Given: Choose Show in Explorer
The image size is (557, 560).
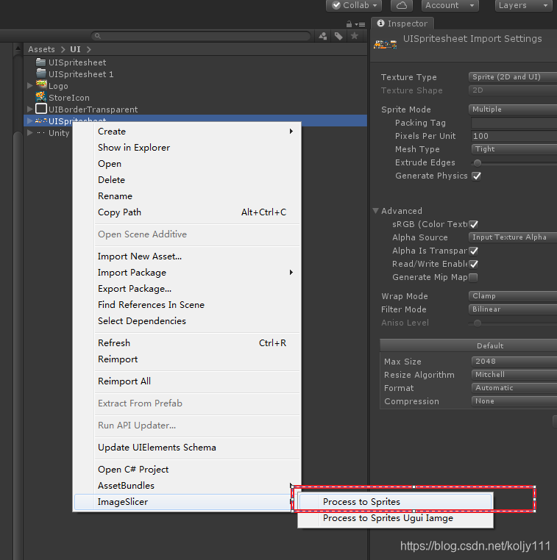Looking at the screenshot, I should [187, 148].
